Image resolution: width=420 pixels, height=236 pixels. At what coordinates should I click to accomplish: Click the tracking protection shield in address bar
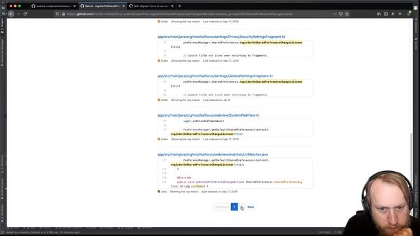click(x=57, y=14)
